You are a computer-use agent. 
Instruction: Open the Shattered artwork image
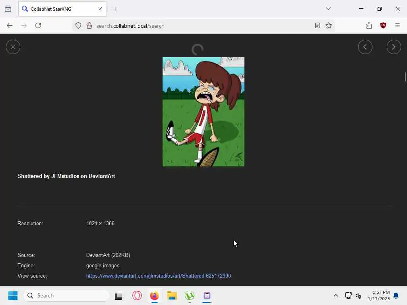(x=203, y=112)
